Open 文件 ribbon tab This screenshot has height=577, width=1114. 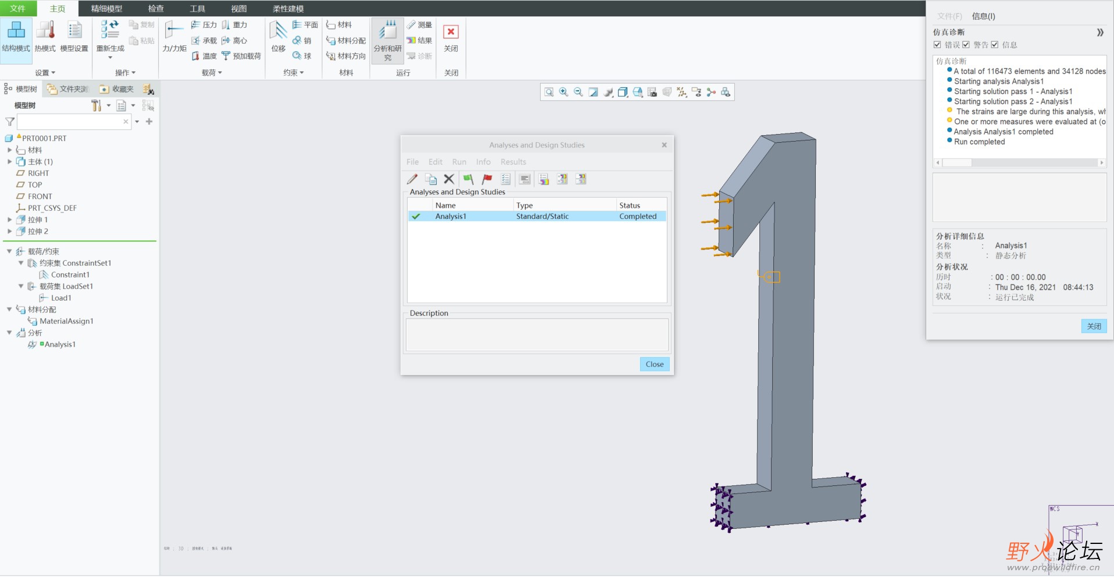click(18, 8)
